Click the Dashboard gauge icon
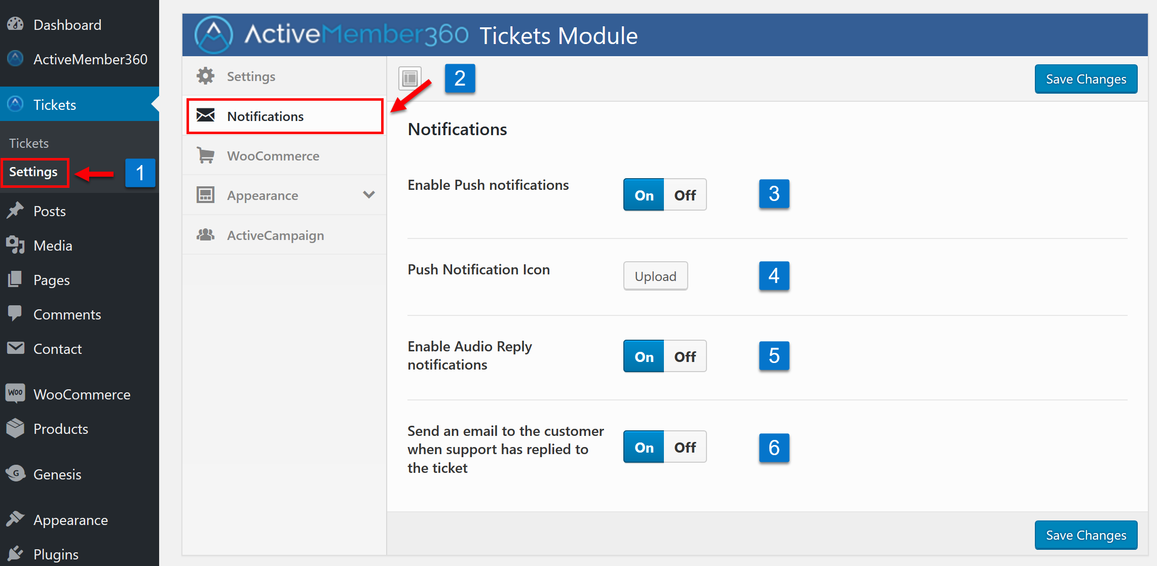 point(15,24)
